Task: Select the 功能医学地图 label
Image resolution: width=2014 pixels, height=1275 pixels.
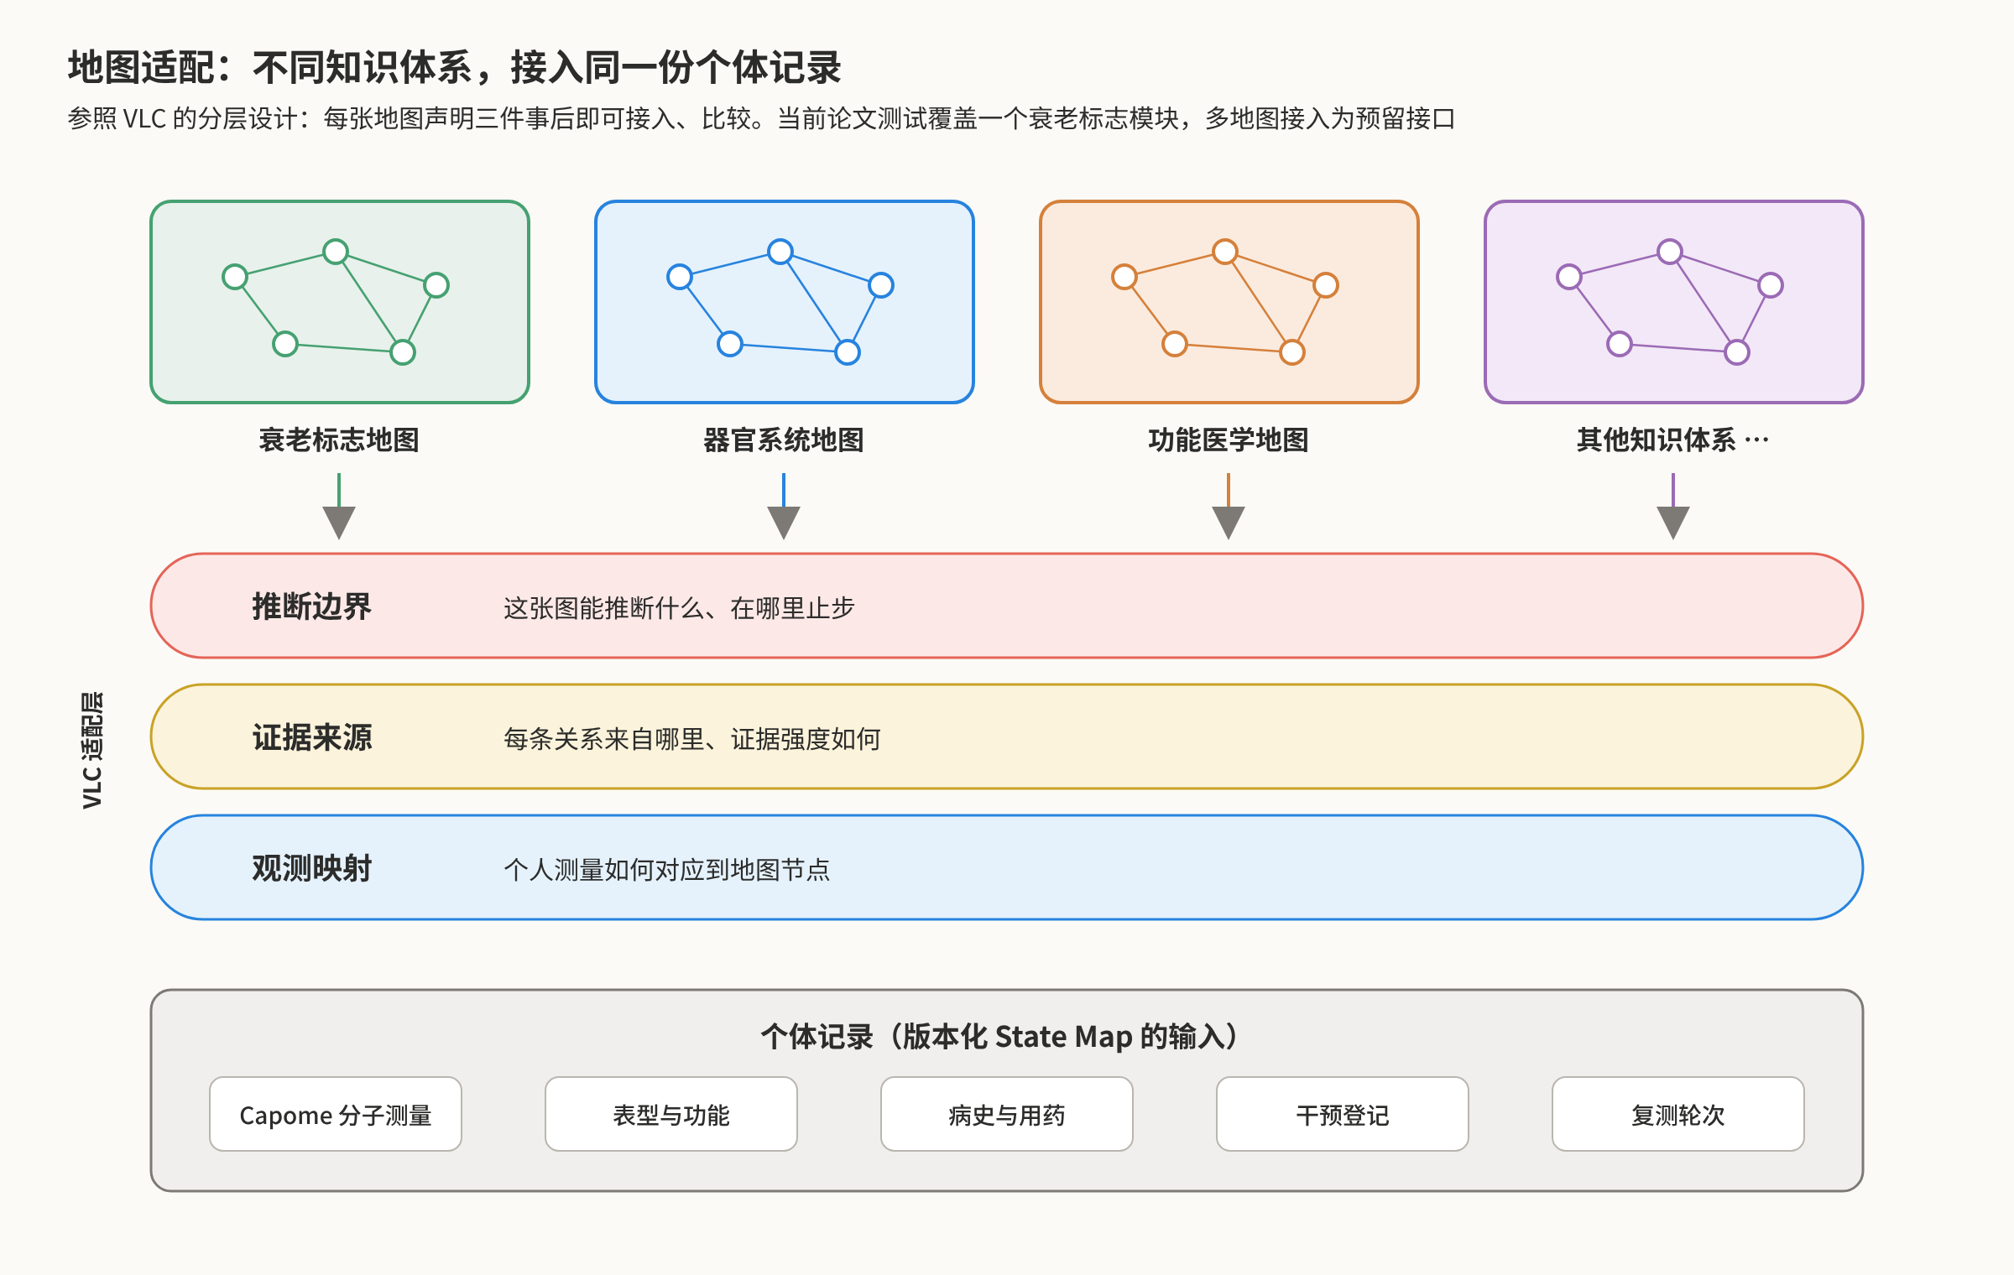Action: click(1229, 440)
